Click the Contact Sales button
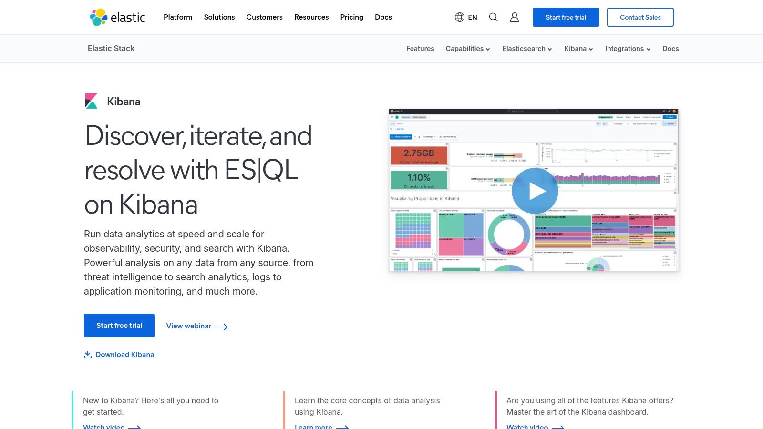 640,17
